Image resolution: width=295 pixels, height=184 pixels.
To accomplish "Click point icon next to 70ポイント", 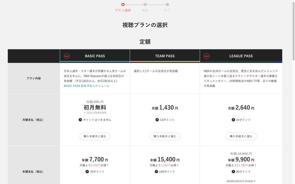I will click(x=87, y=171).
